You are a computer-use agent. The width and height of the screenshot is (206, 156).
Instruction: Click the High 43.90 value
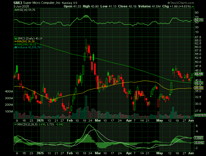point(91,6)
